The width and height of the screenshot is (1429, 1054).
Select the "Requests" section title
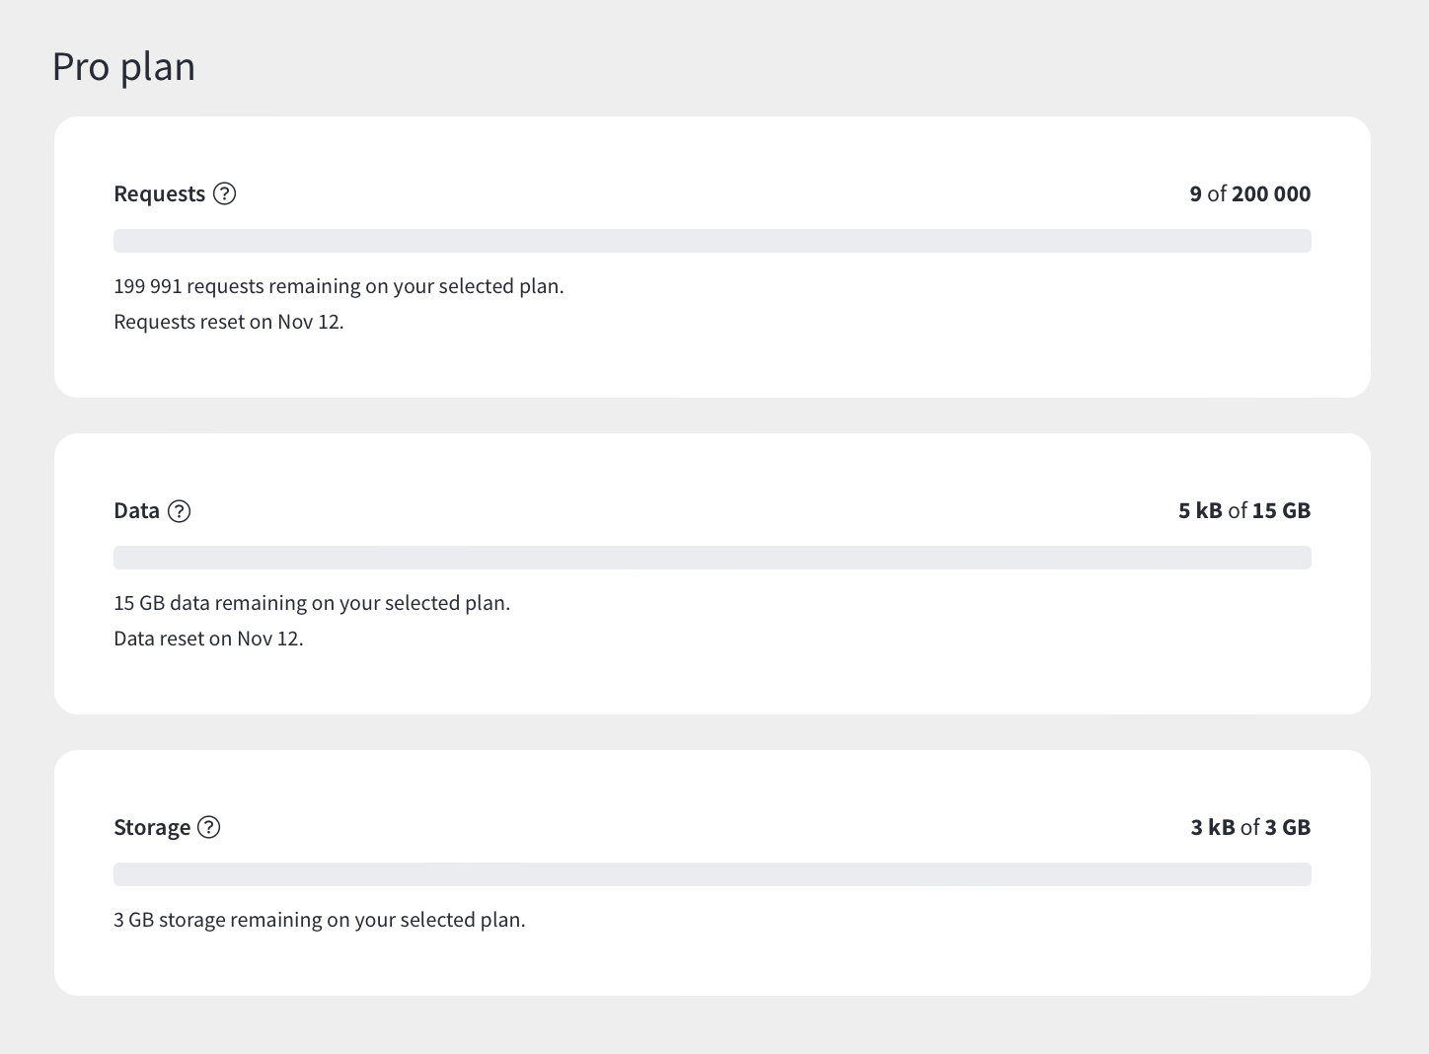(x=159, y=194)
